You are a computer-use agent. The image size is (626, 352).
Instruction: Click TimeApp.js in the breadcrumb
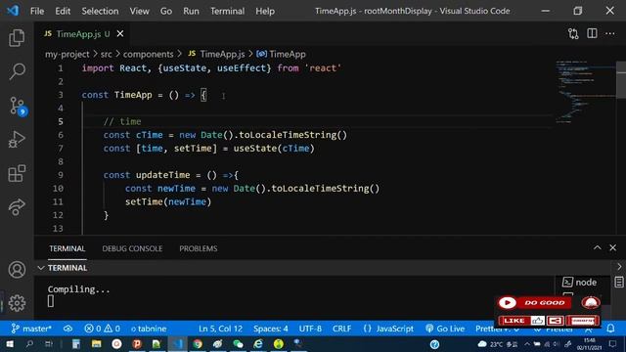222,54
